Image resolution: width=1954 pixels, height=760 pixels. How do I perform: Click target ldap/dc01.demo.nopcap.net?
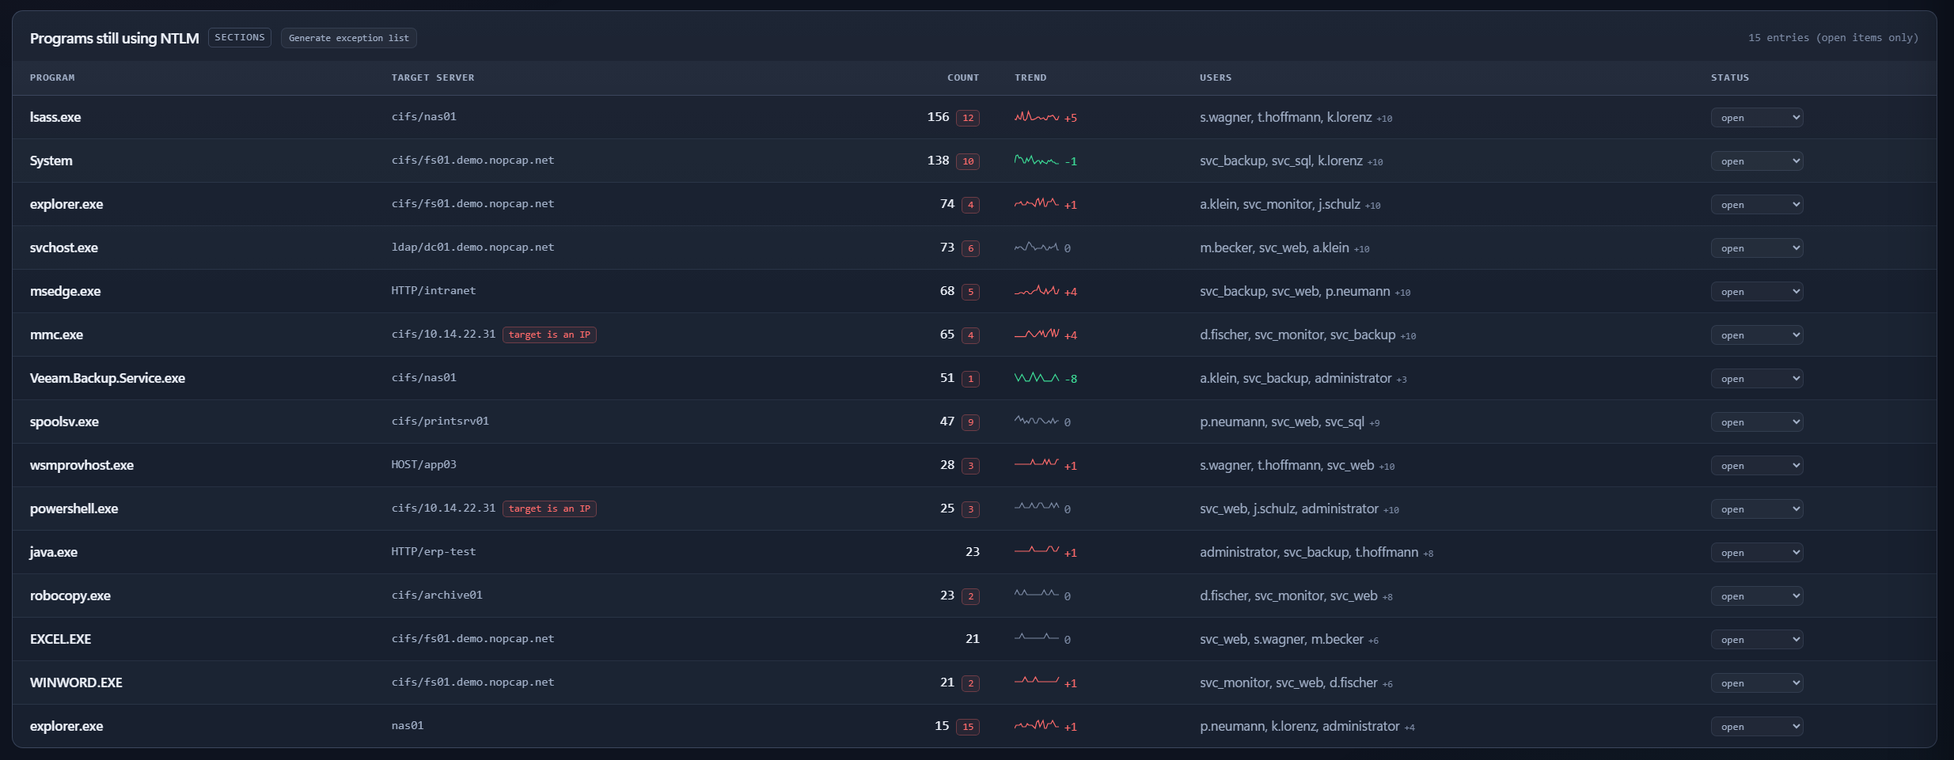472,247
